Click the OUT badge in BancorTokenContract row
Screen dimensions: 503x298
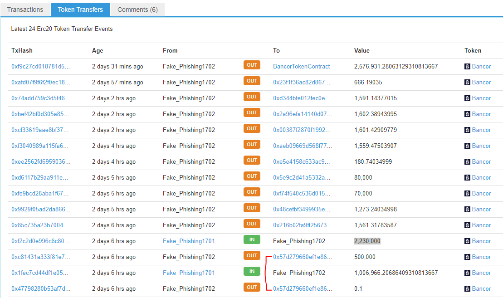click(252, 65)
